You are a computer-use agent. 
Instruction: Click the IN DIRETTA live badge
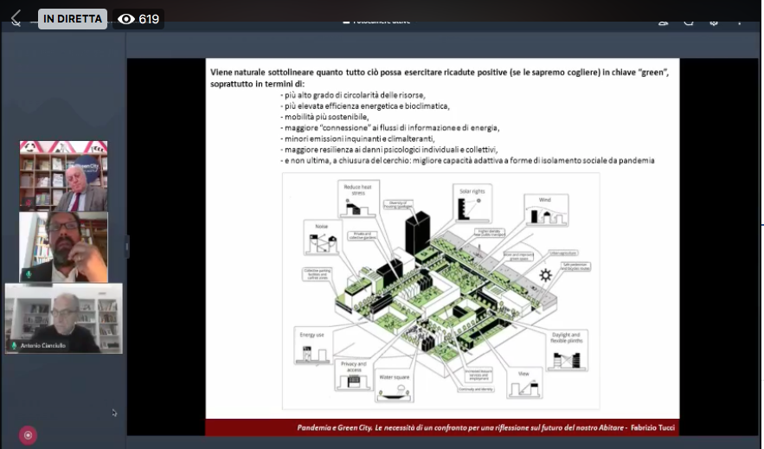pos(73,19)
